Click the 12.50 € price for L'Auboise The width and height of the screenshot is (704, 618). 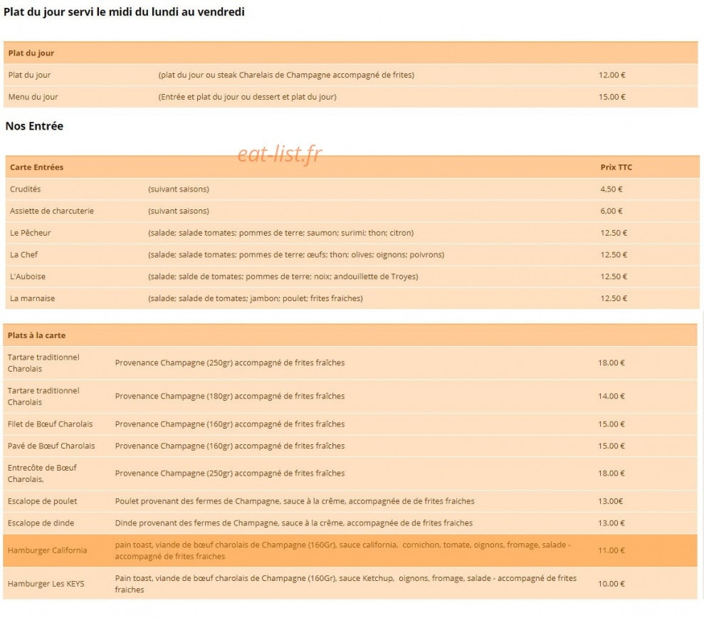614,277
